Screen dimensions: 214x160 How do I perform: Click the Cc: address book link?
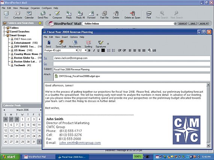coord(45,64)
